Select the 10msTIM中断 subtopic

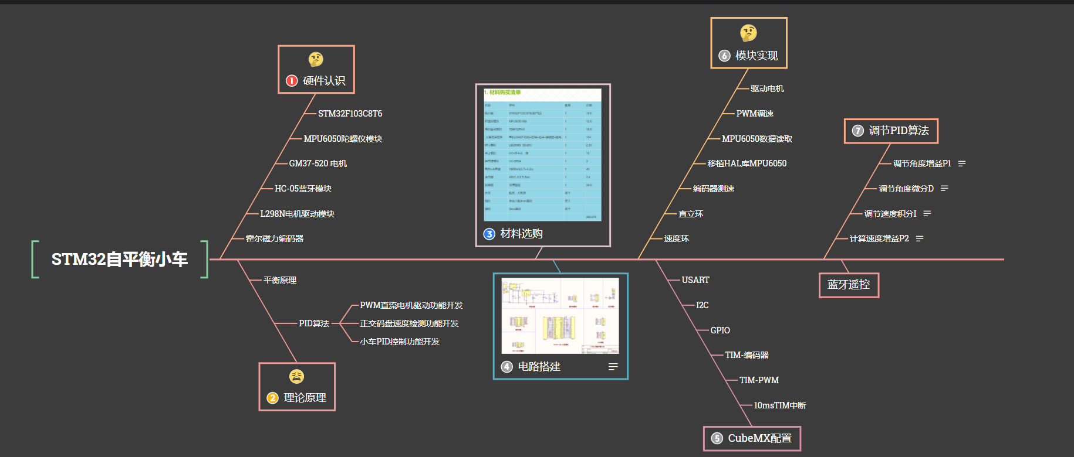point(779,405)
